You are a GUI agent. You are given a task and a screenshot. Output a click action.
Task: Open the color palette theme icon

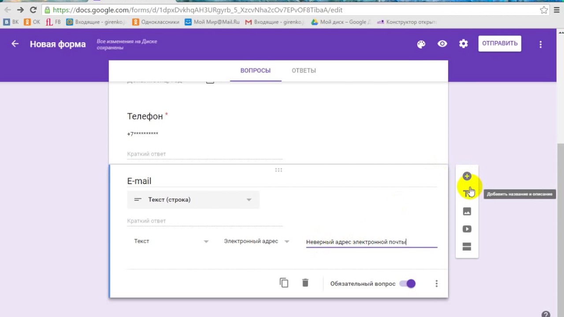point(421,44)
